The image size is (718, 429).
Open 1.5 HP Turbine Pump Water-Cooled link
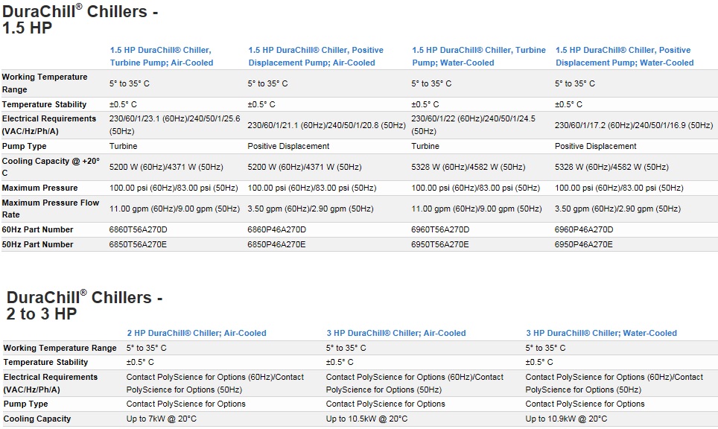[x=479, y=57]
